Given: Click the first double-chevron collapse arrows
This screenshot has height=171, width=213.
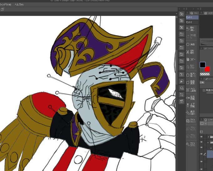Looking at the screenshot, I should (x=184, y=9).
